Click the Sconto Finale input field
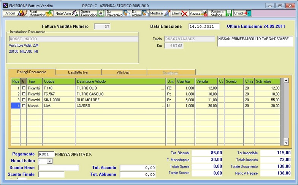Image resolution: width=298 pixels, height=185 pixels. click(51, 174)
